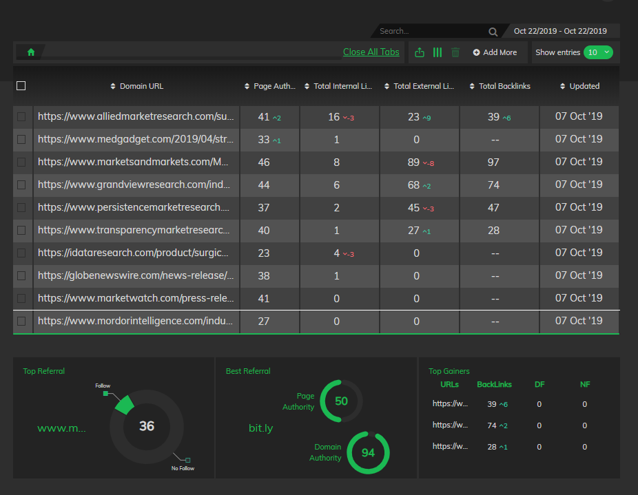Click the Domain Authority 94 gauge
638x495 pixels.
coord(368,453)
